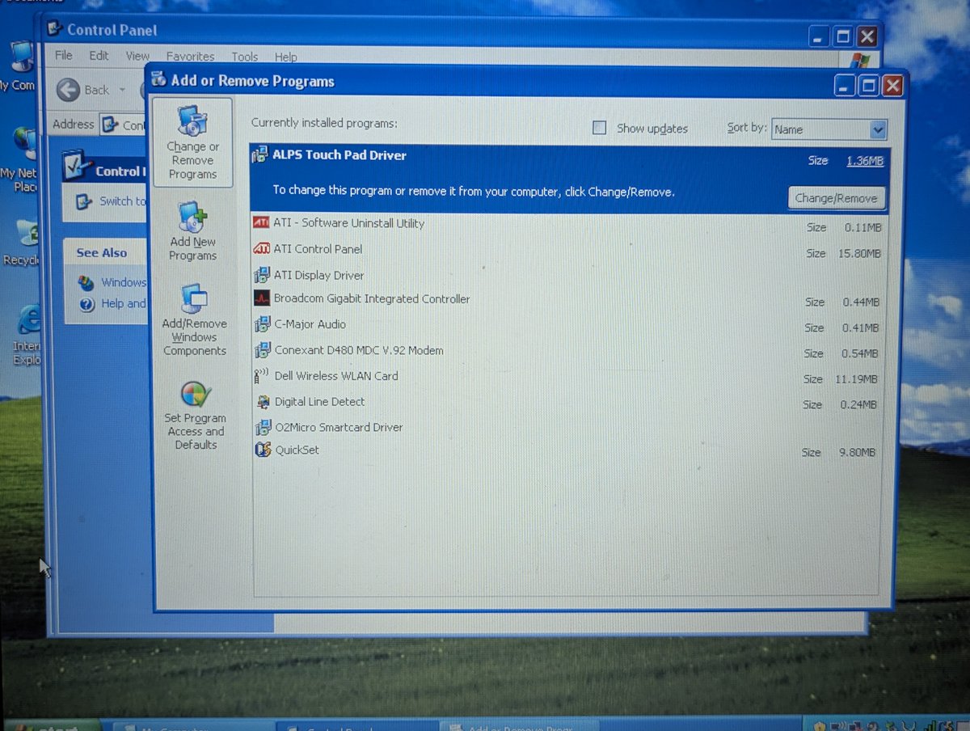
Task: Click Dell Wireless WLAN Card icon
Action: (x=263, y=376)
